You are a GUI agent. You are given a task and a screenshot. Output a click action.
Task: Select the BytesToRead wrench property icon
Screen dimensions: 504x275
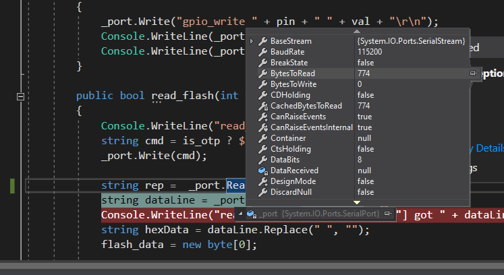tap(263, 73)
